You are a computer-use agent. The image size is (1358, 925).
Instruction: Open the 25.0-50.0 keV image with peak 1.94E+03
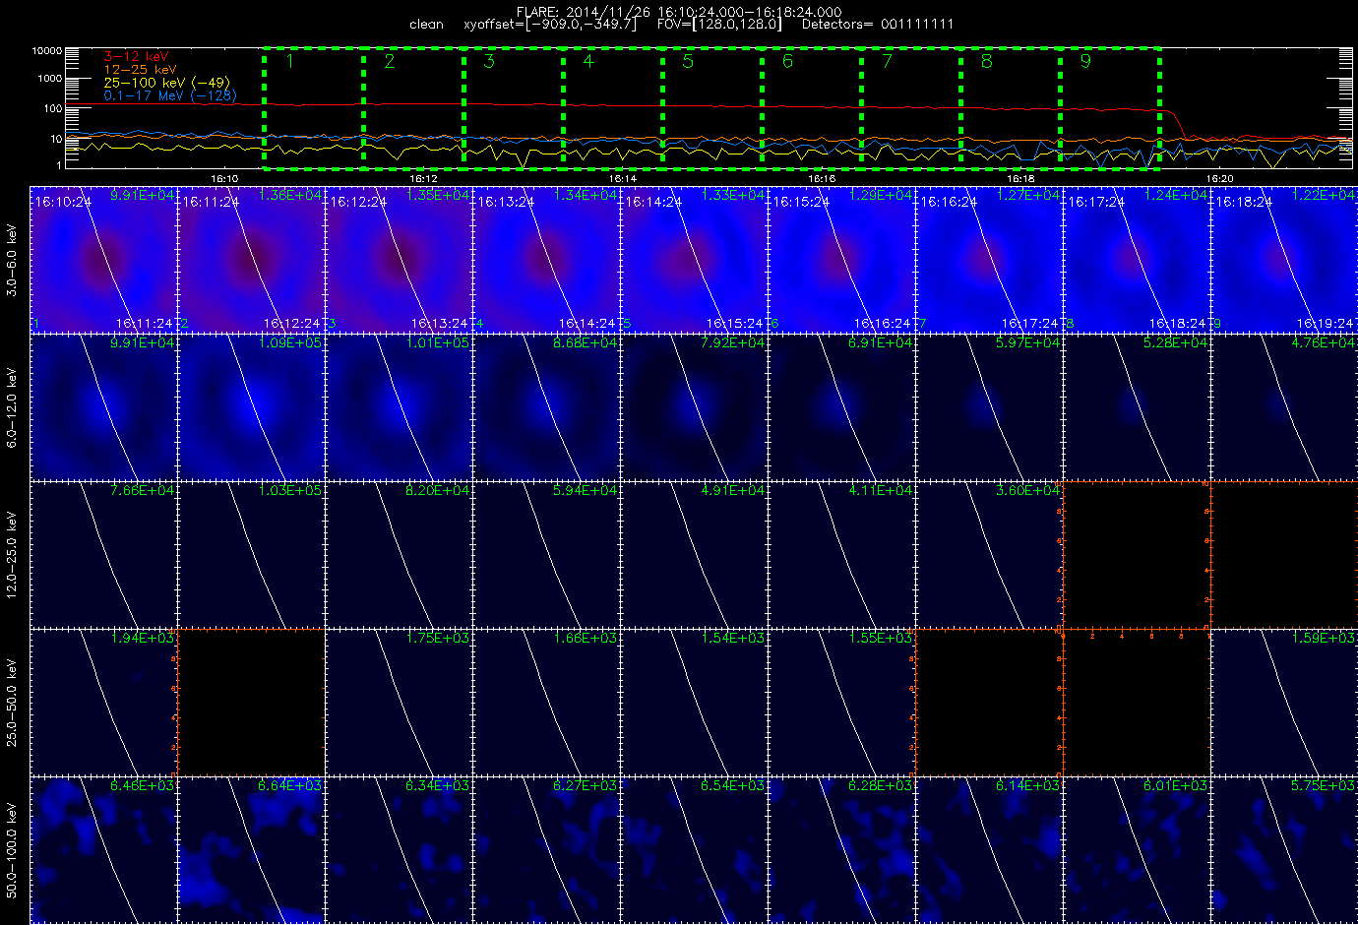103,703
